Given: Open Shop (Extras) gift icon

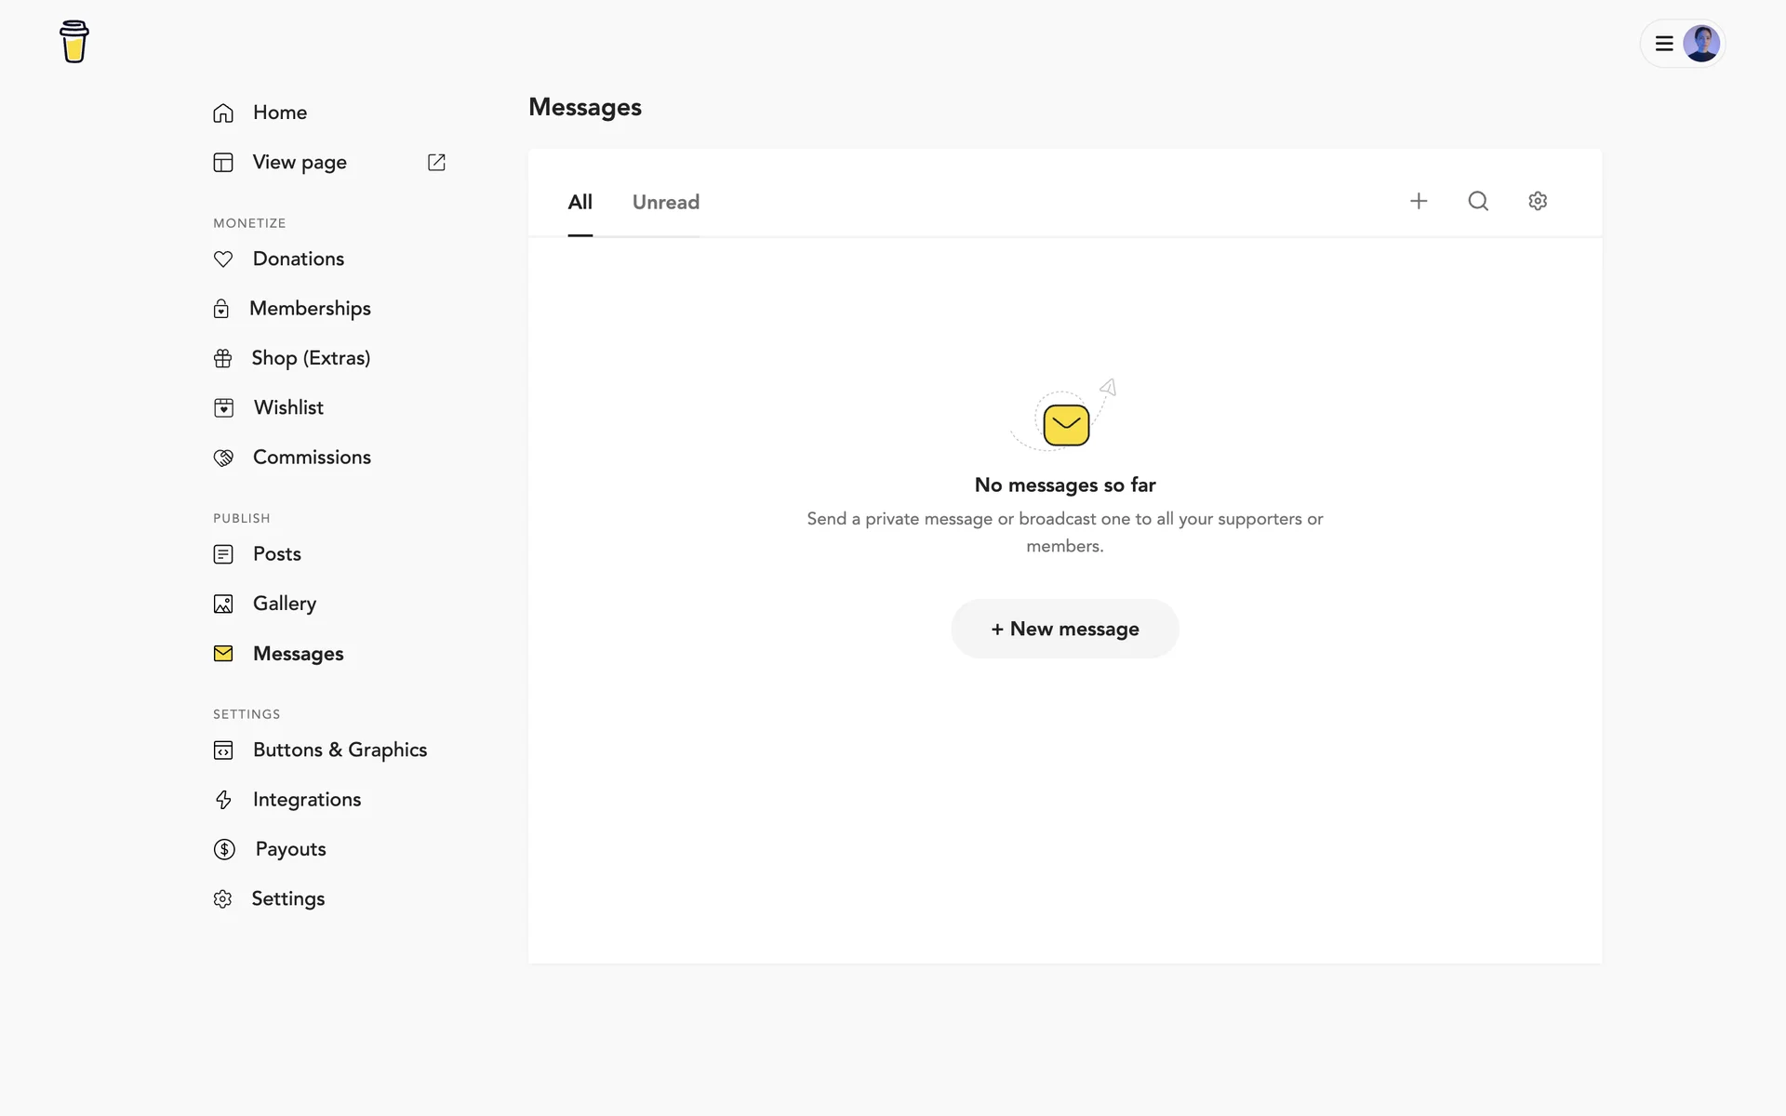Looking at the screenshot, I should pos(223,359).
